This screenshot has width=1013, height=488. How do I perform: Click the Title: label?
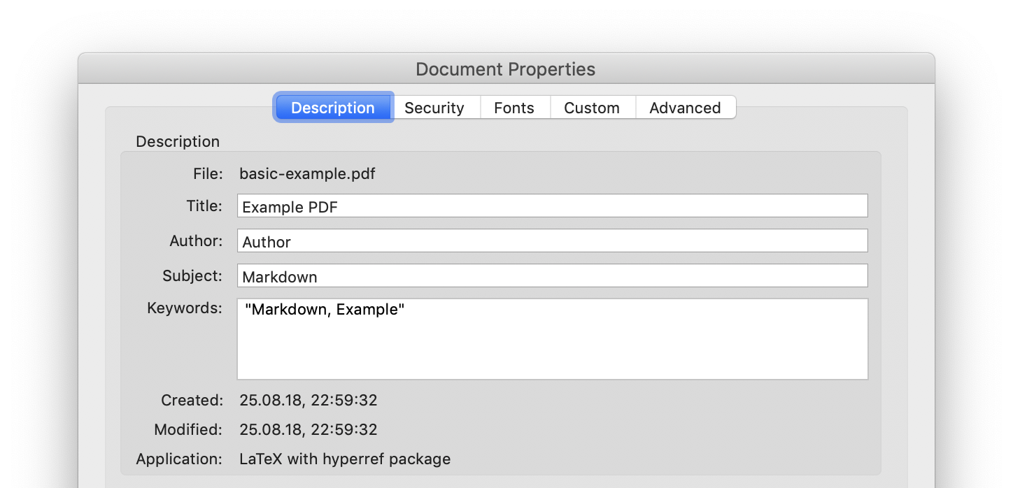[x=199, y=206]
